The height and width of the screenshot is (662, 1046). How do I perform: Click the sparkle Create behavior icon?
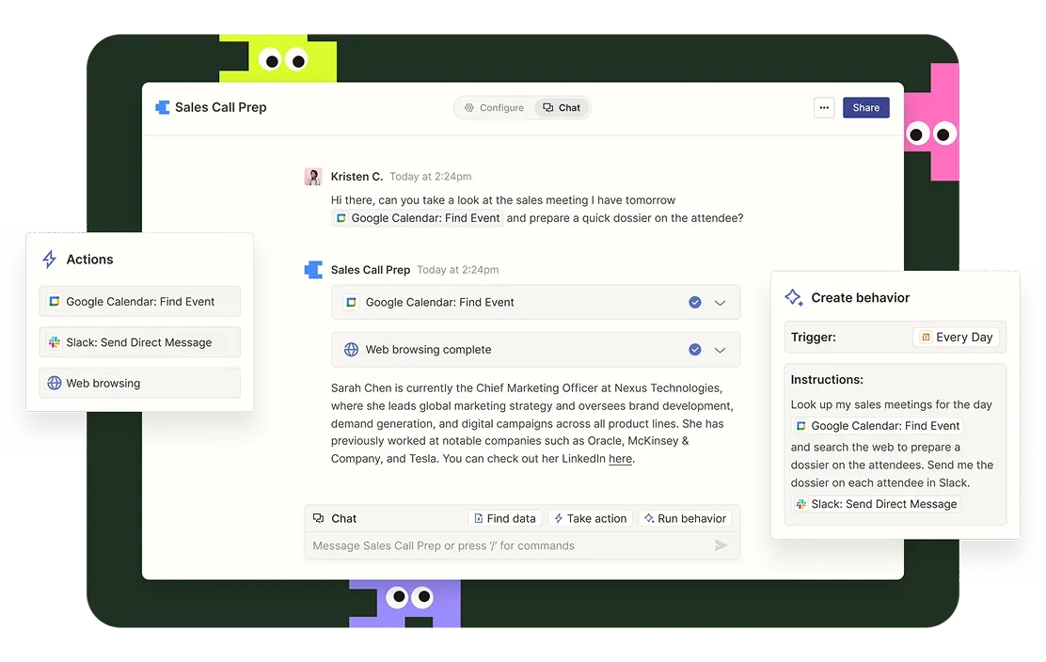pyautogui.click(x=793, y=297)
